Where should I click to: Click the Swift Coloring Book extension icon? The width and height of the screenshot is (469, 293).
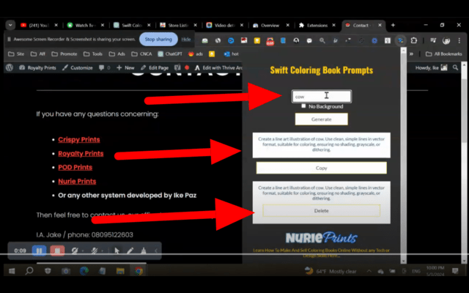[x=401, y=40]
